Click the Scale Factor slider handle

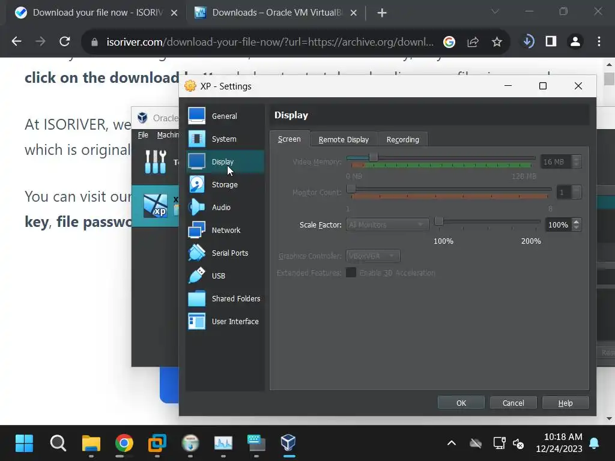pos(439,221)
